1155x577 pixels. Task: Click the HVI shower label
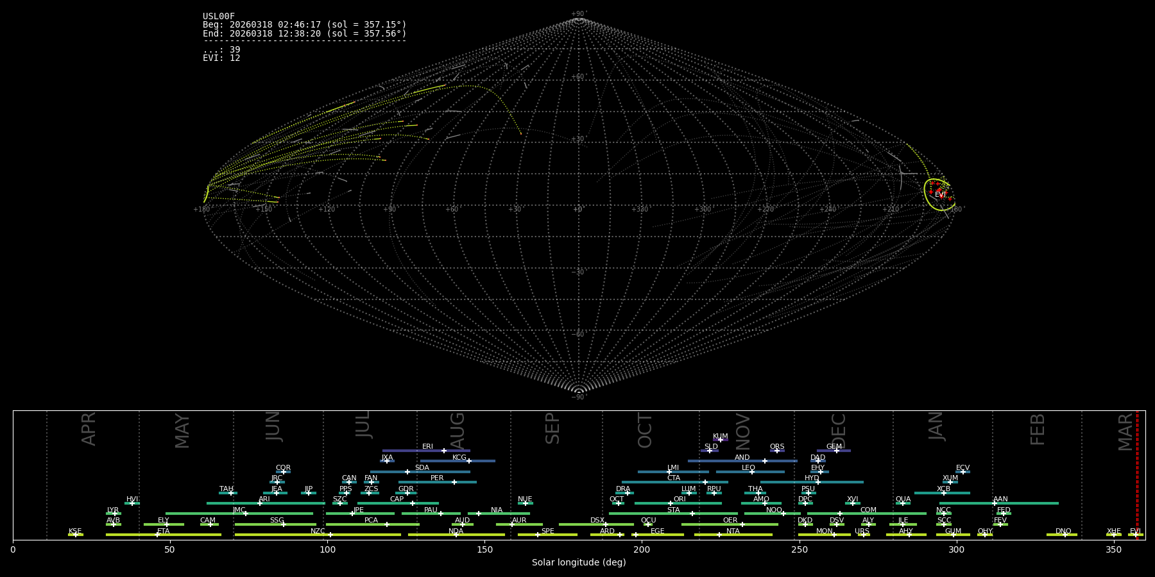click(x=132, y=499)
